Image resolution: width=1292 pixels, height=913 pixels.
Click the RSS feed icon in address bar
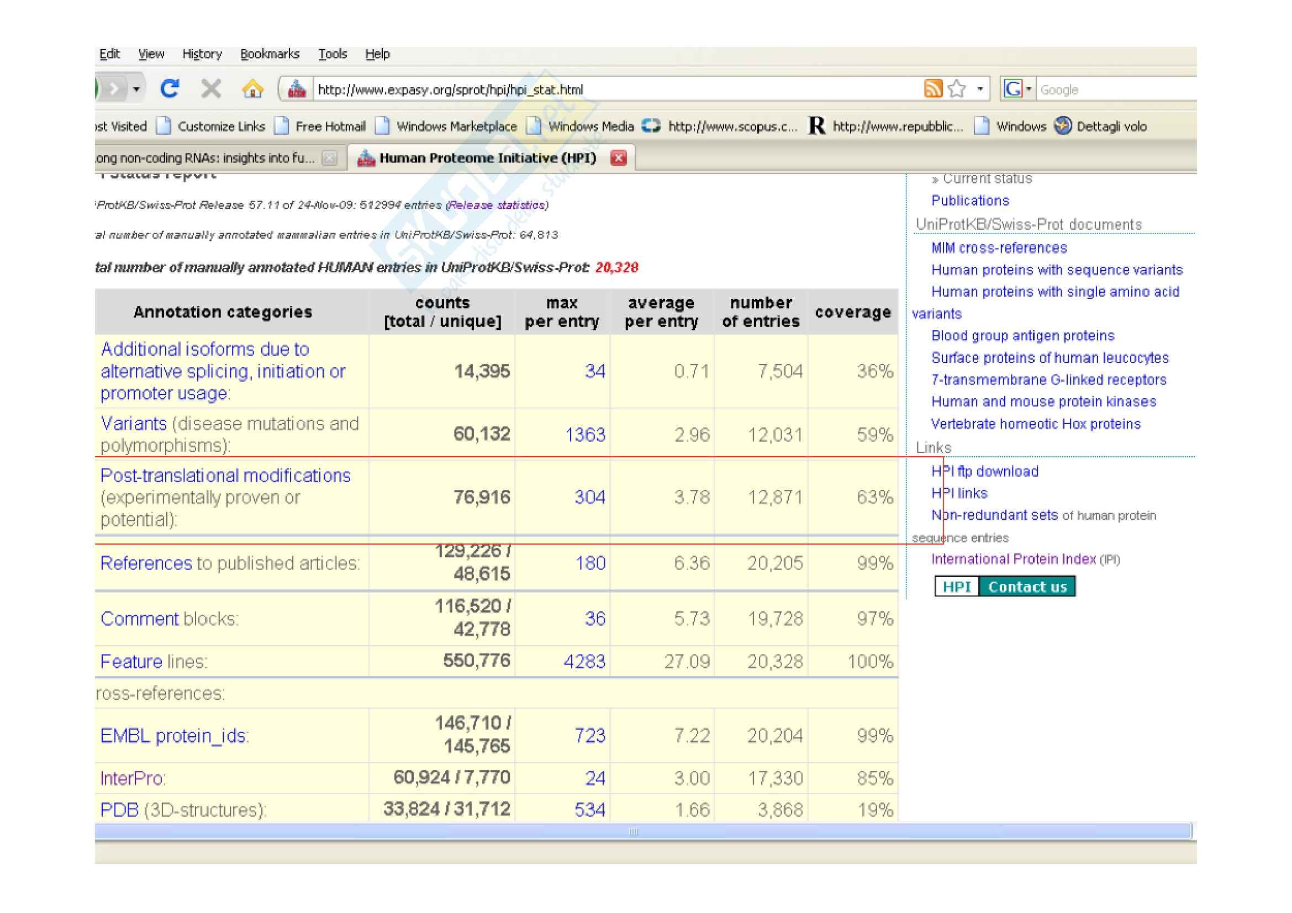pyautogui.click(x=933, y=89)
